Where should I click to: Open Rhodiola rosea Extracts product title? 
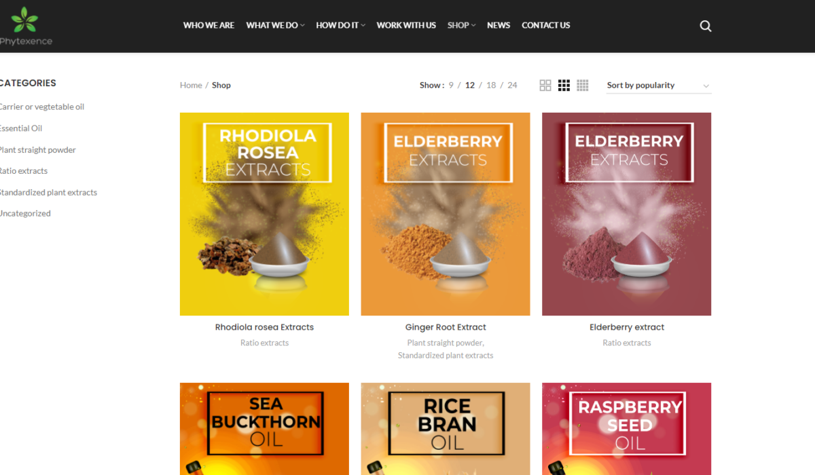pos(264,327)
